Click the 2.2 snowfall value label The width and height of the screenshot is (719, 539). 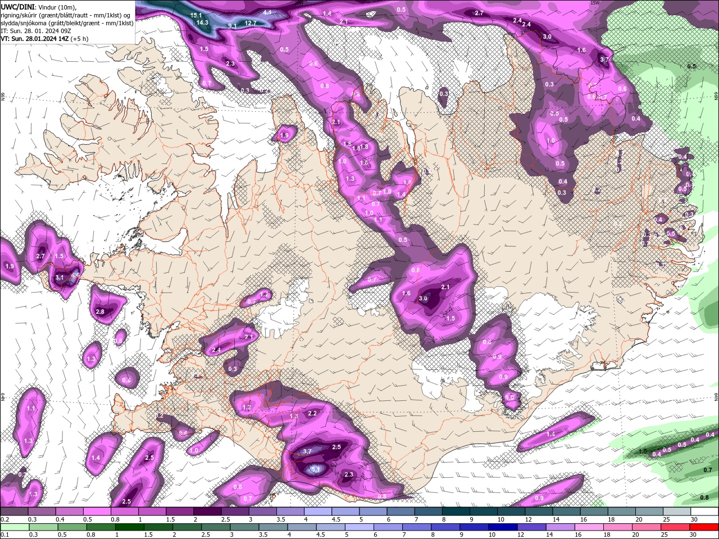click(313, 413)
